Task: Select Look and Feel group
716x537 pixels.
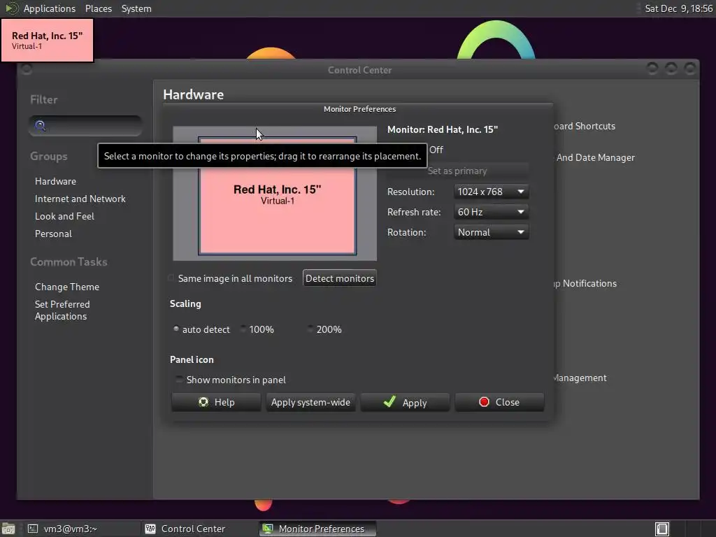Action: tap(64, 216)
